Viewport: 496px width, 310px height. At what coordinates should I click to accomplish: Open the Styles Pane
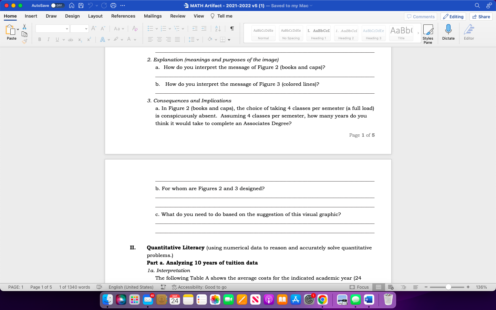coord(428,33)
